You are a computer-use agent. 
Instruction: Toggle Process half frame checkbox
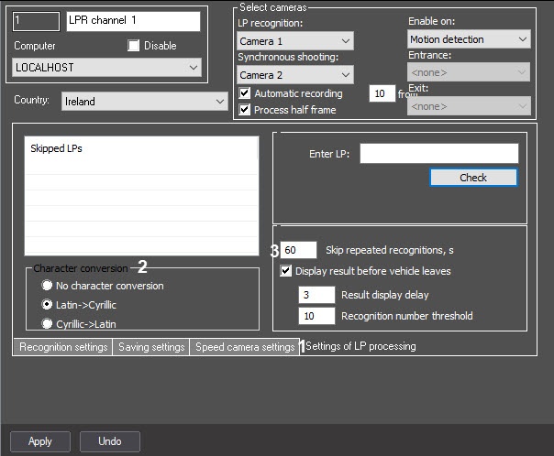point(245,110)
